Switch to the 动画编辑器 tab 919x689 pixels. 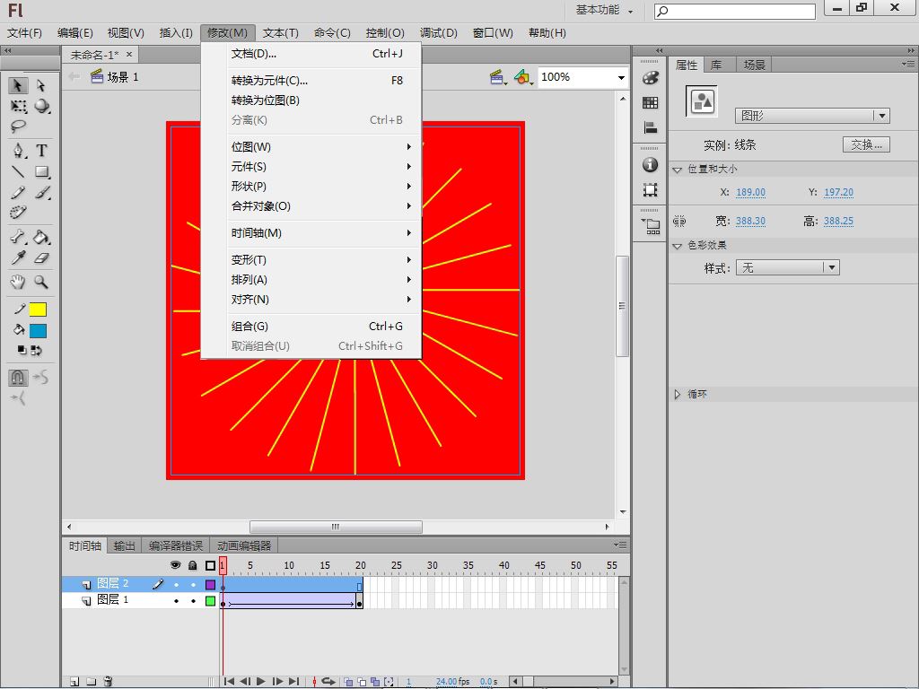coord(244,546)
